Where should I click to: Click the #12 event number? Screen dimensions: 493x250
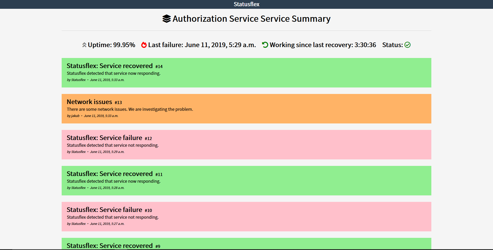[x=148, y=138]
